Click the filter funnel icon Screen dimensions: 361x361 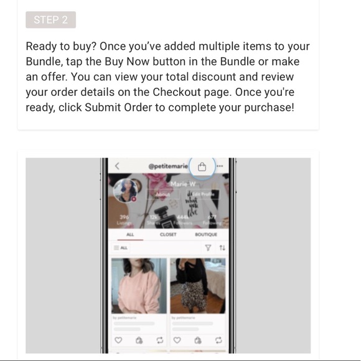tap(208, 248)
